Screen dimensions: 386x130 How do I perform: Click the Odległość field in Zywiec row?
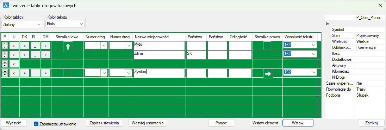pyautogui.click(x=240, y=73)
